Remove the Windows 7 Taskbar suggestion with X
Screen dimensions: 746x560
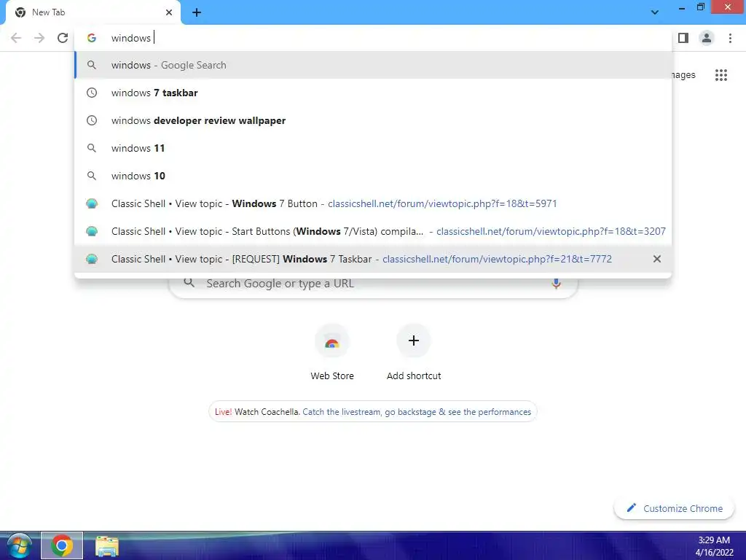click(x=657, y=259)
